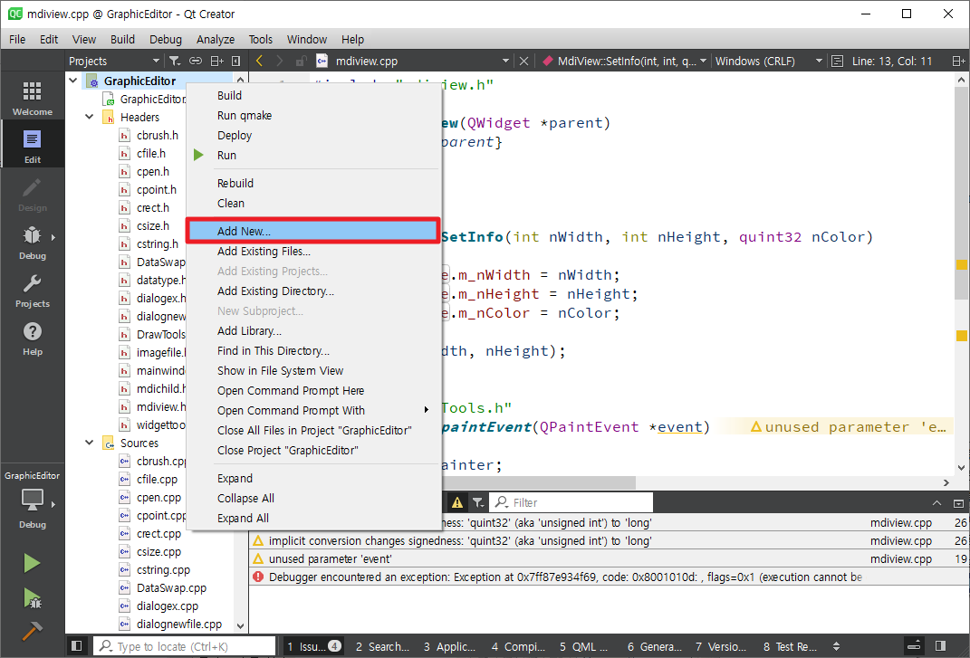Go back in navigation history
The width and height of the screenshot is (970, 658).
[260, 61]
